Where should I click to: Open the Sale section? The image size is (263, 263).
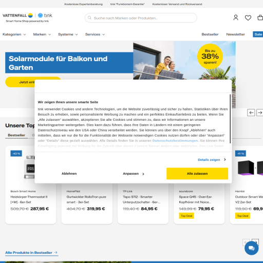[258, 34]
